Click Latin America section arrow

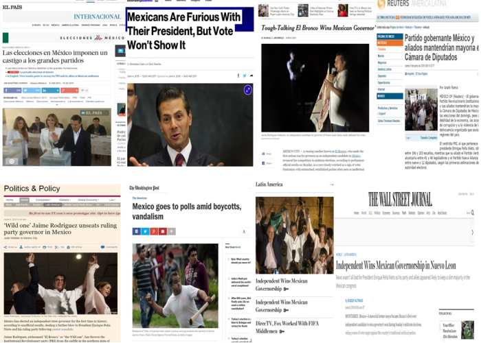click(331, 185)
